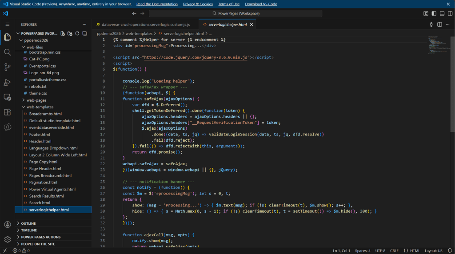Expand the web-pages folder
Screen dimensions: 455x254
[x=36, y=100]
